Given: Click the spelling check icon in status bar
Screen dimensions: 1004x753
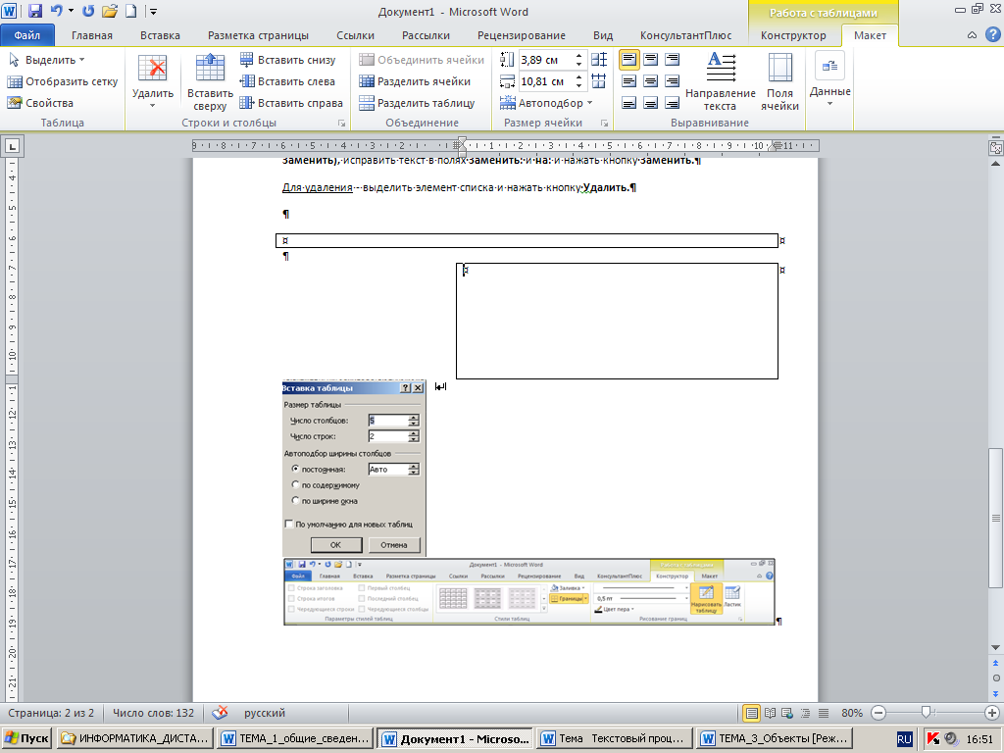Looking at the screenshot, I should (x=220, y=712).
